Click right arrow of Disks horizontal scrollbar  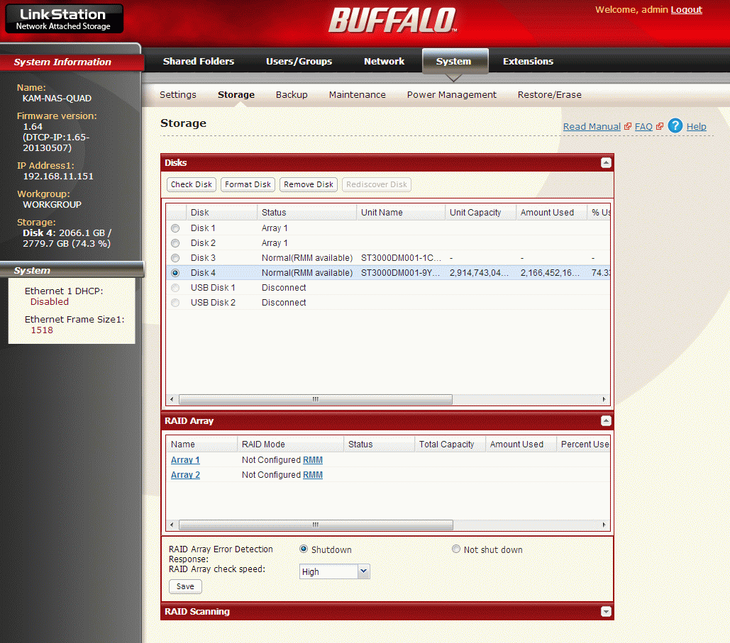pos(604,399)
